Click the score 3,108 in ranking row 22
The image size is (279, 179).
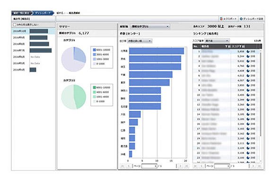coord(241,153)
